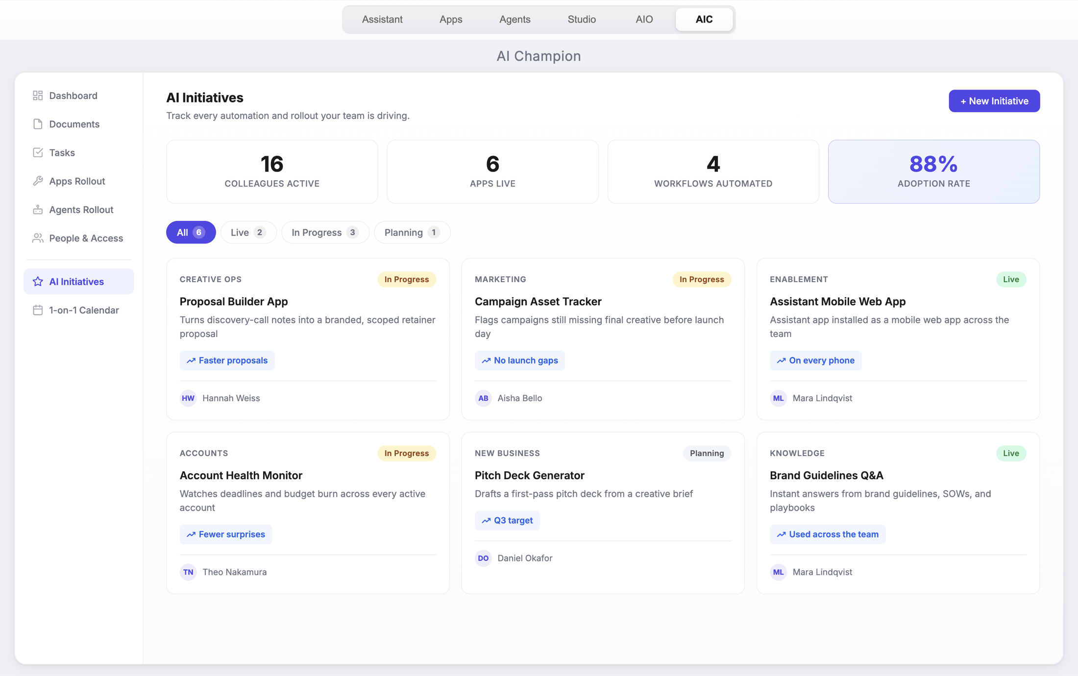Screen dimensions: 1078x676
Task: Create a new initiative with + New Initiative
Action: coord(994,101)
